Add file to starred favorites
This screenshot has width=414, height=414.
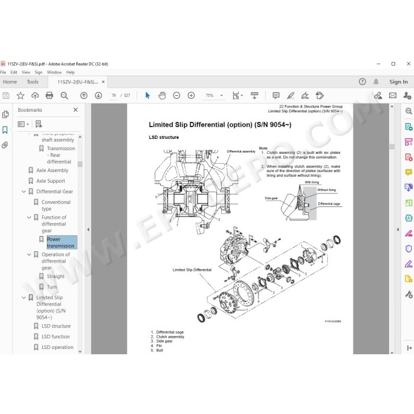pos(20,96)
